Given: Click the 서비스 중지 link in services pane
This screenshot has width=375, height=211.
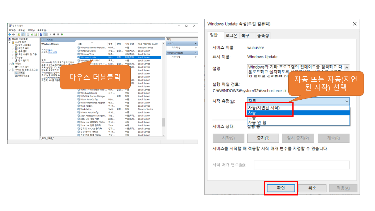Looking at the screenshot, I should click(50, 50).
